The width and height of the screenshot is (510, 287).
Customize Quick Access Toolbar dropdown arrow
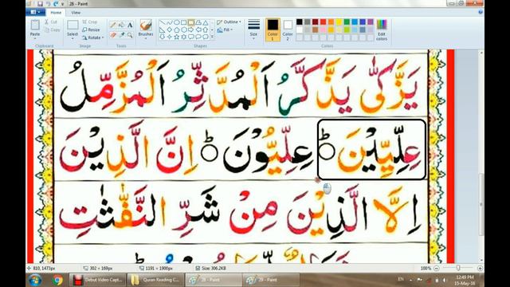tap(62, 4)
